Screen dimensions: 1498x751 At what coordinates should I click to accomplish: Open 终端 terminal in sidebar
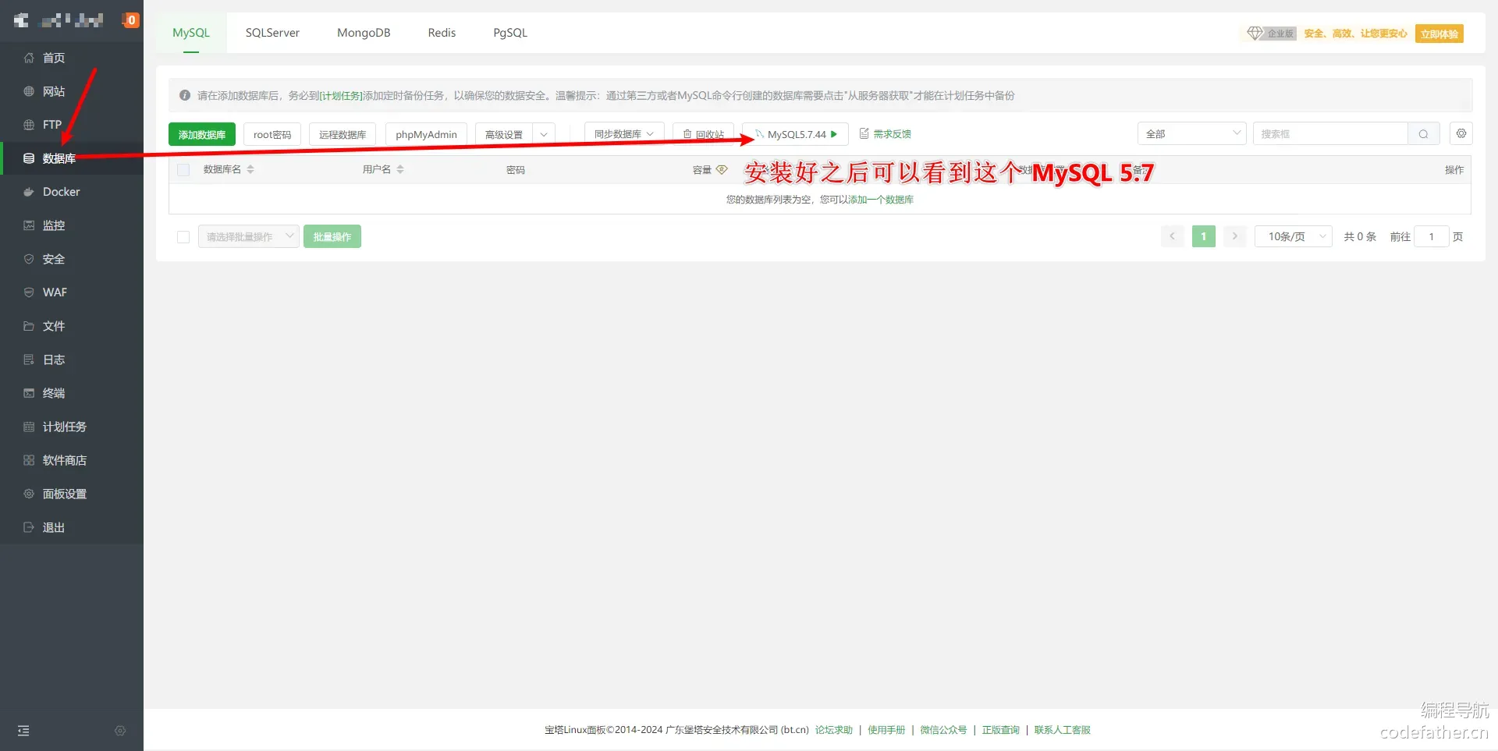click(x=53, y=393)
